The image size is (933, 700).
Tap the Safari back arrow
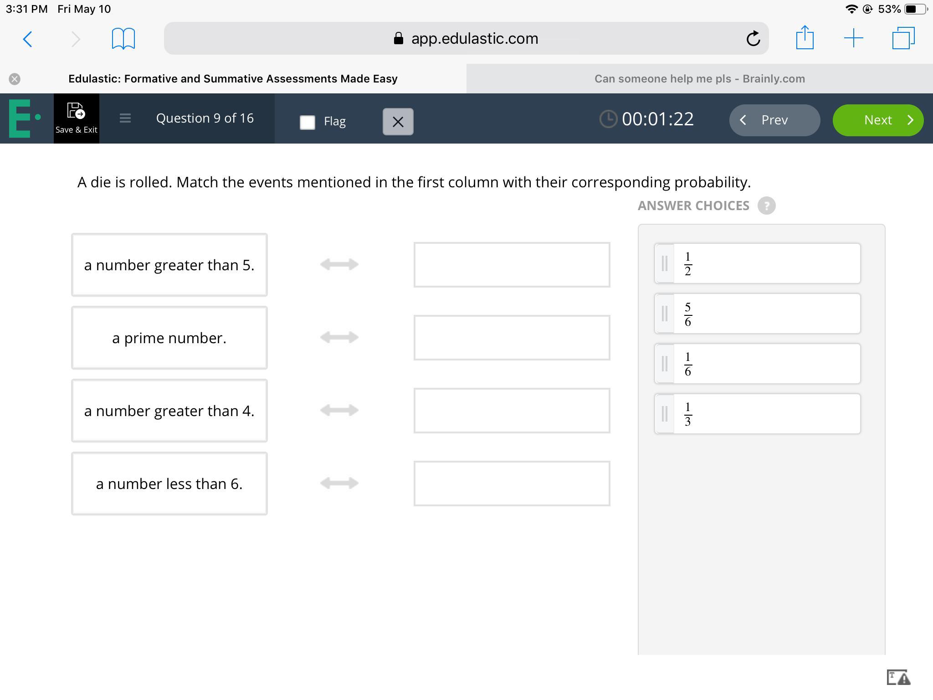tap(27, 39)
